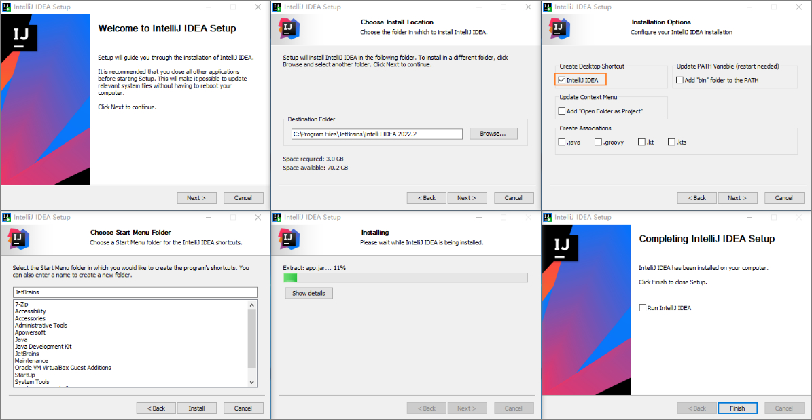The width and height of the screenshot is (812, 420).
Task: Click the IJ logo beside Installation Options heading
Action: [x=559, y=28]
